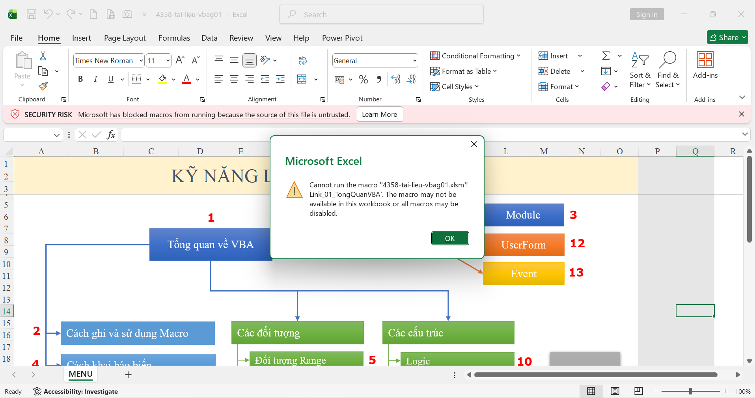Click in the Search box

pyautogui.click(x=382, y=15)
